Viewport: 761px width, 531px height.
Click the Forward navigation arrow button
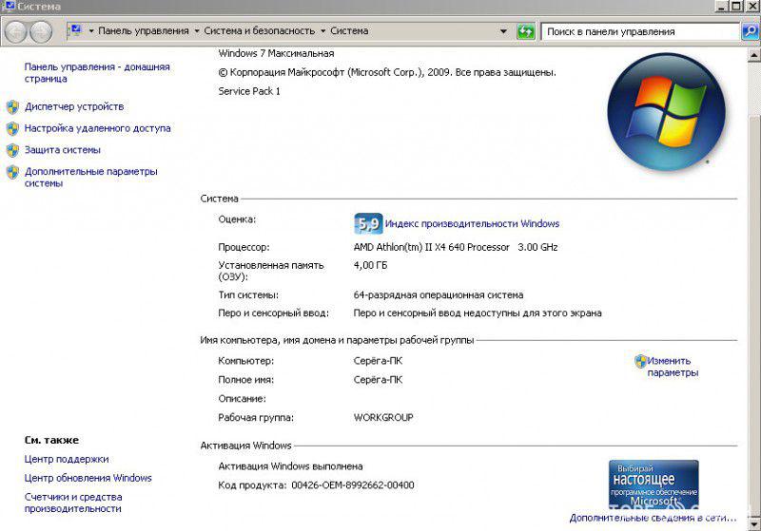point(41,32)
